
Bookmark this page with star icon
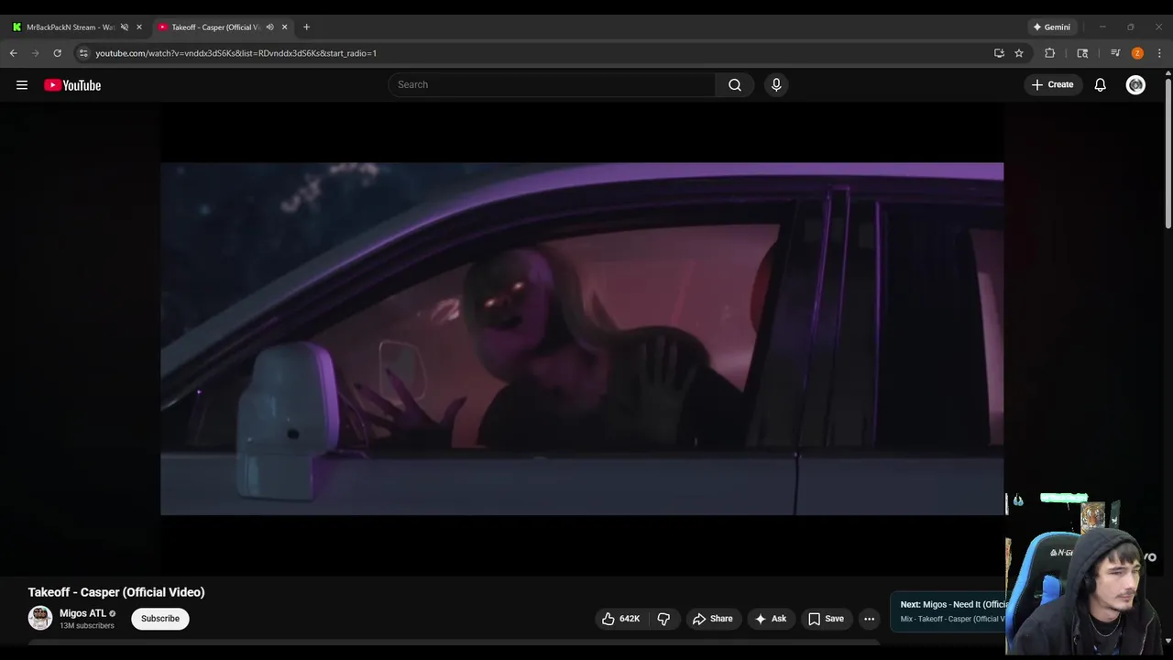(1019, 53)
